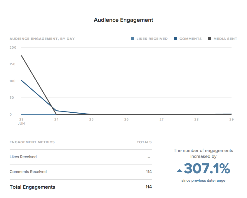
Task: Click the 24 date label on x-axis
Action: pos(56,119)
